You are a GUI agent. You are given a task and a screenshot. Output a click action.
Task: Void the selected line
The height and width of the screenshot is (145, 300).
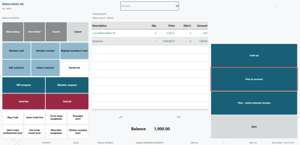click(24, 101)
